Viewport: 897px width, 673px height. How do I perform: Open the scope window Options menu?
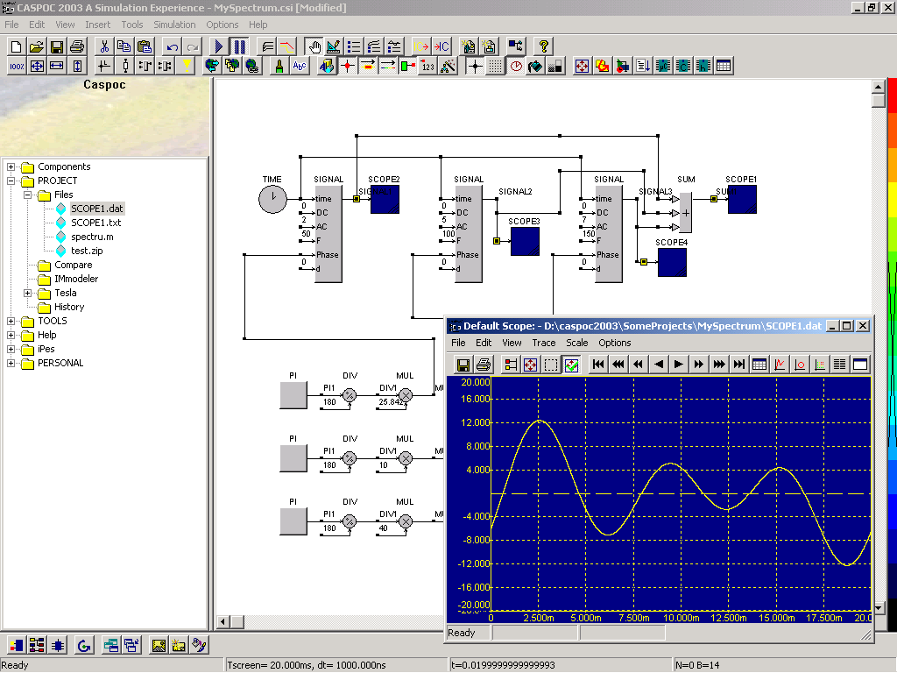tap(614, 343)
